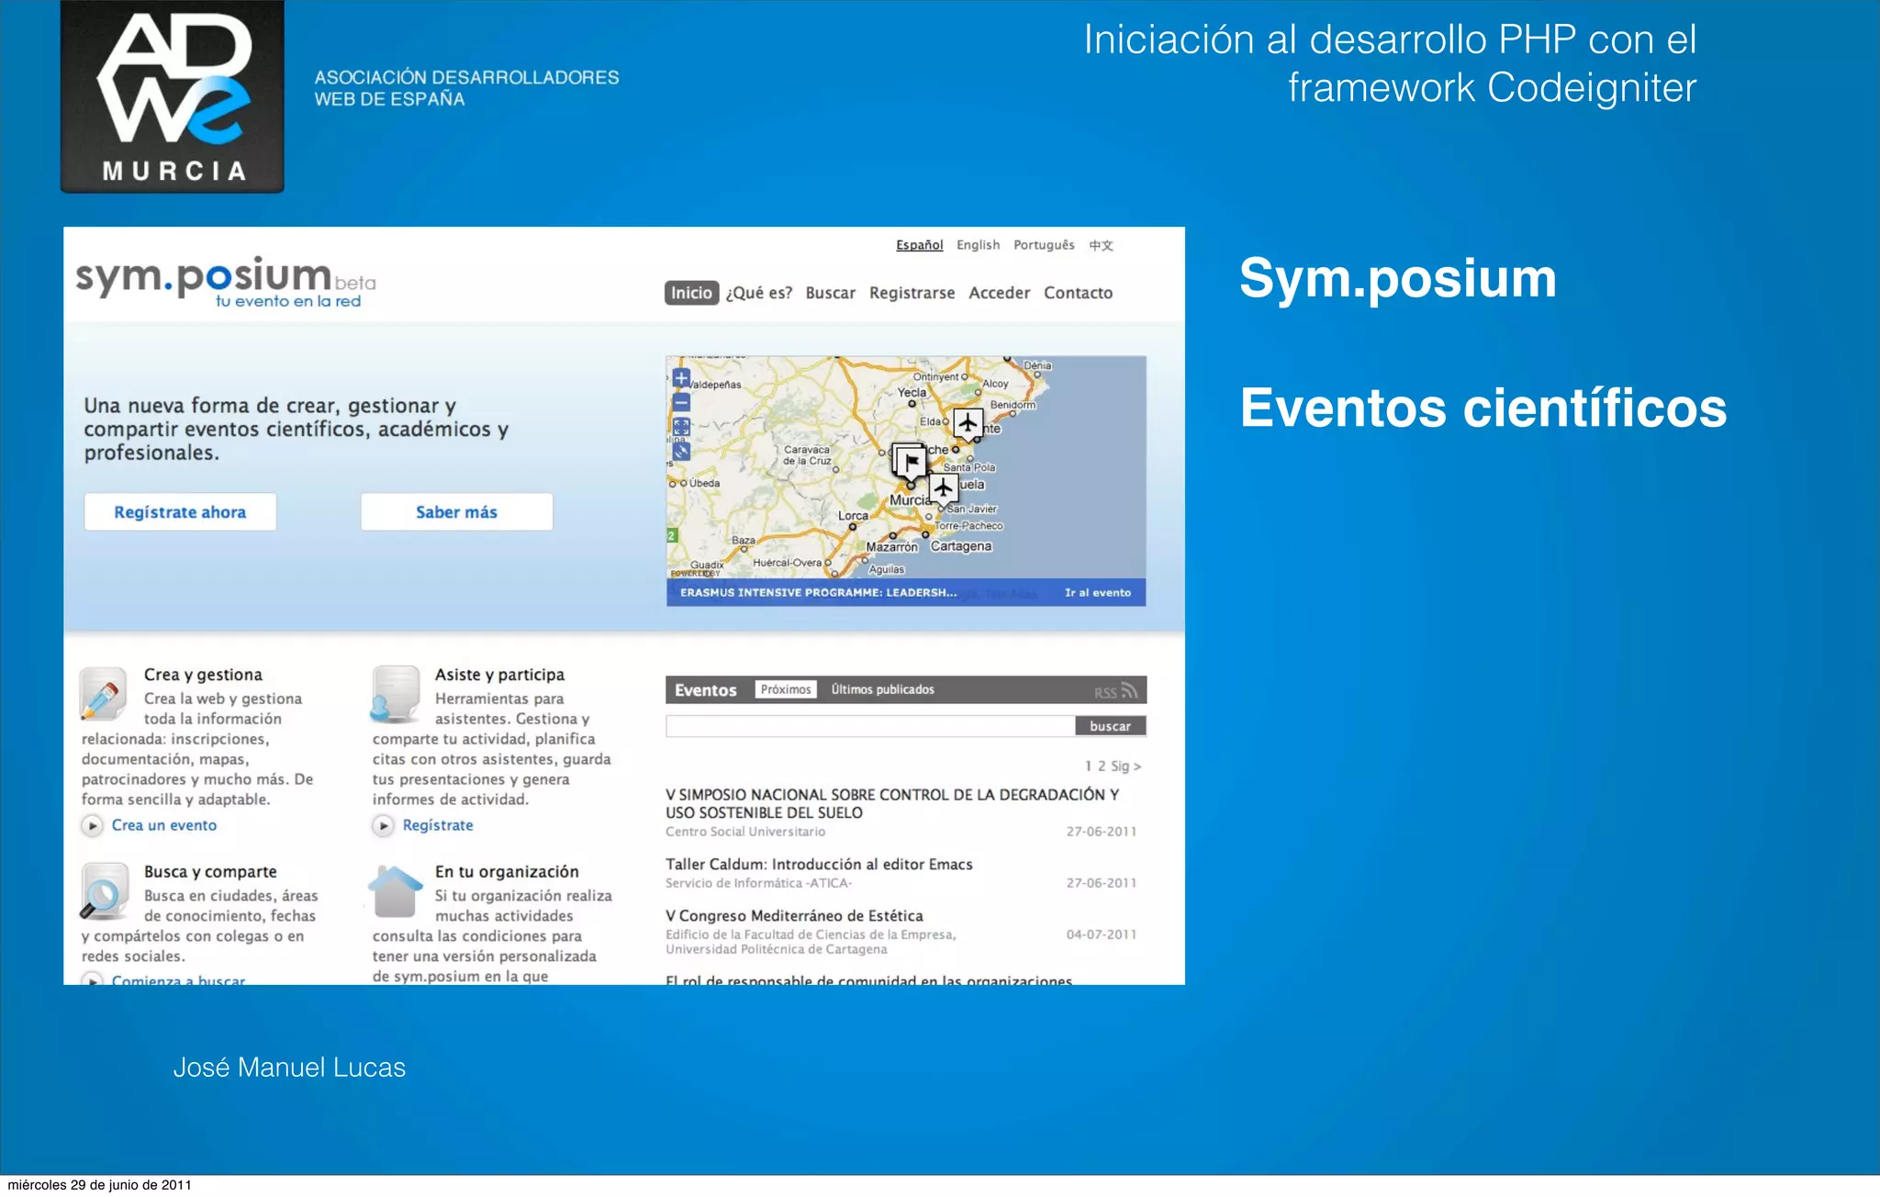
Task: Go to next page with Sig link
Action: 1125,766
